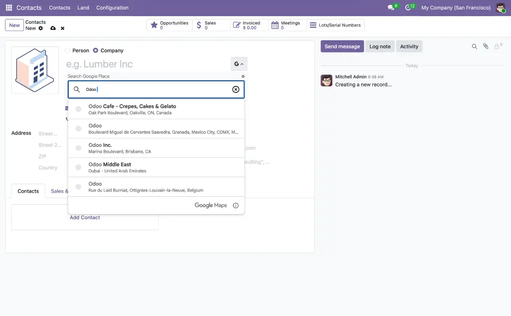Click the Google Maps info icon

click(x=236, y=206)
